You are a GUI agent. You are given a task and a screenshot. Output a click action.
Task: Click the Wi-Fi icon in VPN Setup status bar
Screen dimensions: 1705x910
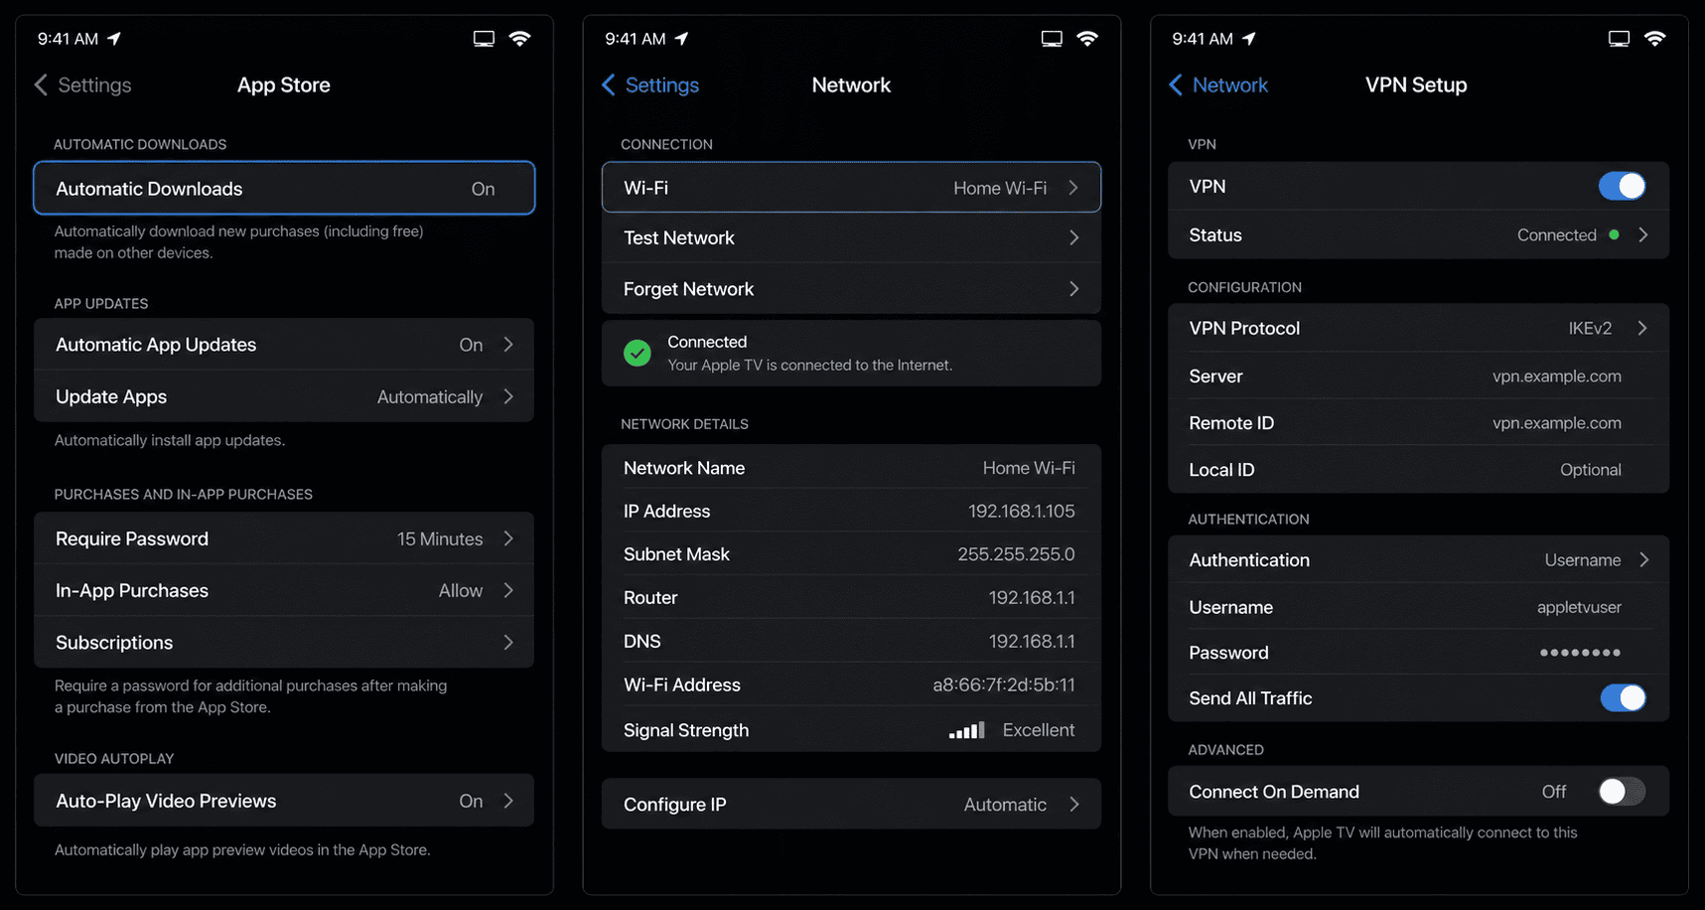(x=1654, y=39)
